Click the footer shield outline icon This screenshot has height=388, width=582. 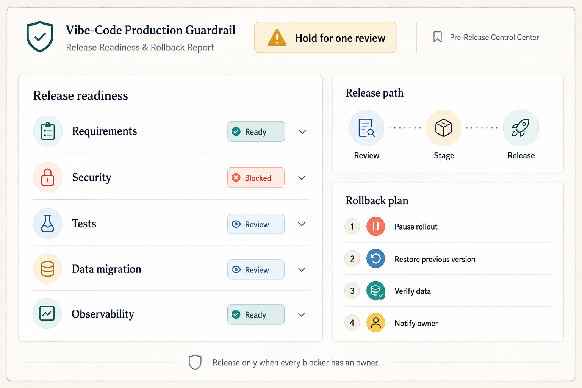195,362
